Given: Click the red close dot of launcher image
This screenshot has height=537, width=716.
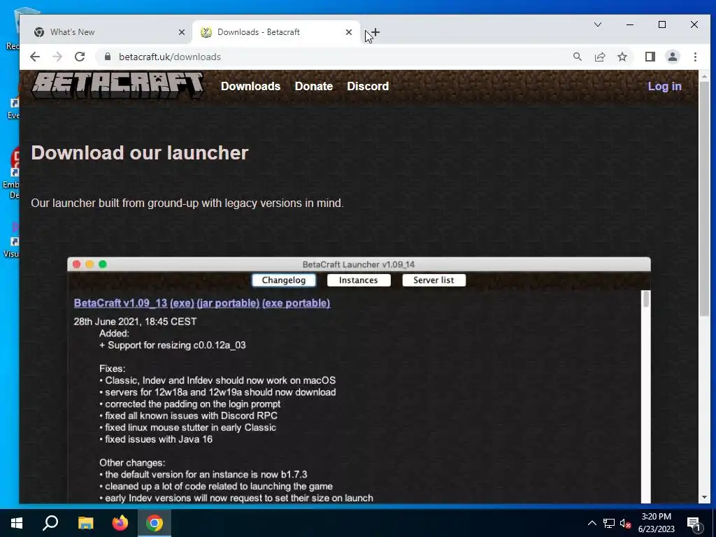Looking at the screenshot, I should 77,264.
